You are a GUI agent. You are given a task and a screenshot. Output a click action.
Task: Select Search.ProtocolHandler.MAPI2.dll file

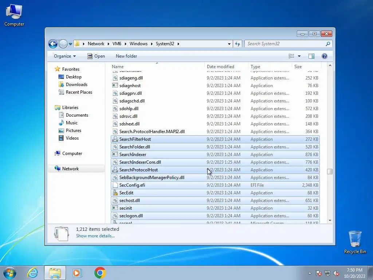point(215,132)
